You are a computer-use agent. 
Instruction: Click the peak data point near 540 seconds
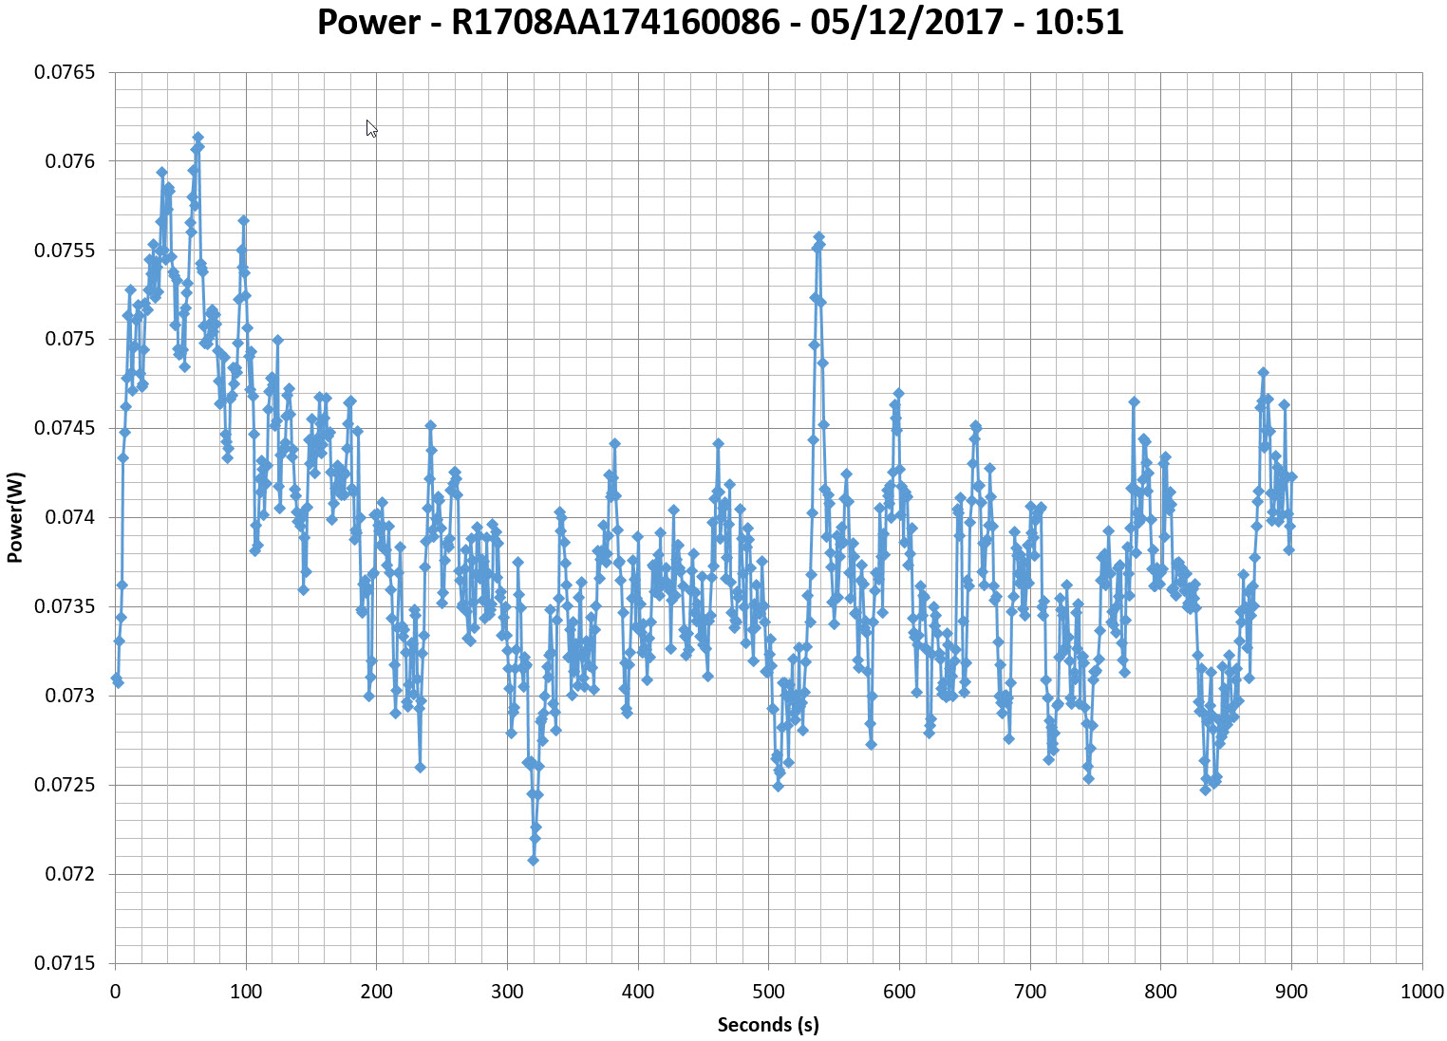[x=818, y=237]
